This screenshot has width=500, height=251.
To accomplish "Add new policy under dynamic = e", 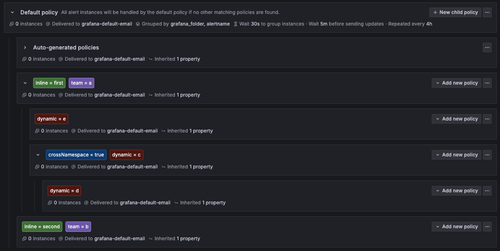I will point(456,119).
